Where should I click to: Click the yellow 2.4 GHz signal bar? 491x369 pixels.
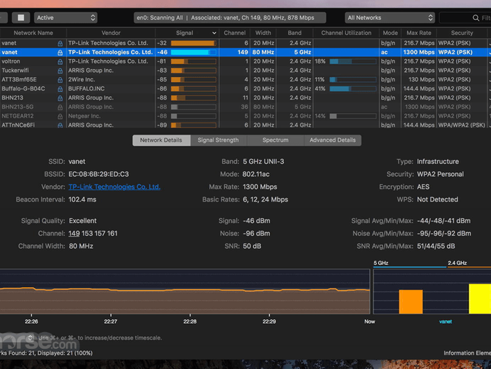point(480,298)
